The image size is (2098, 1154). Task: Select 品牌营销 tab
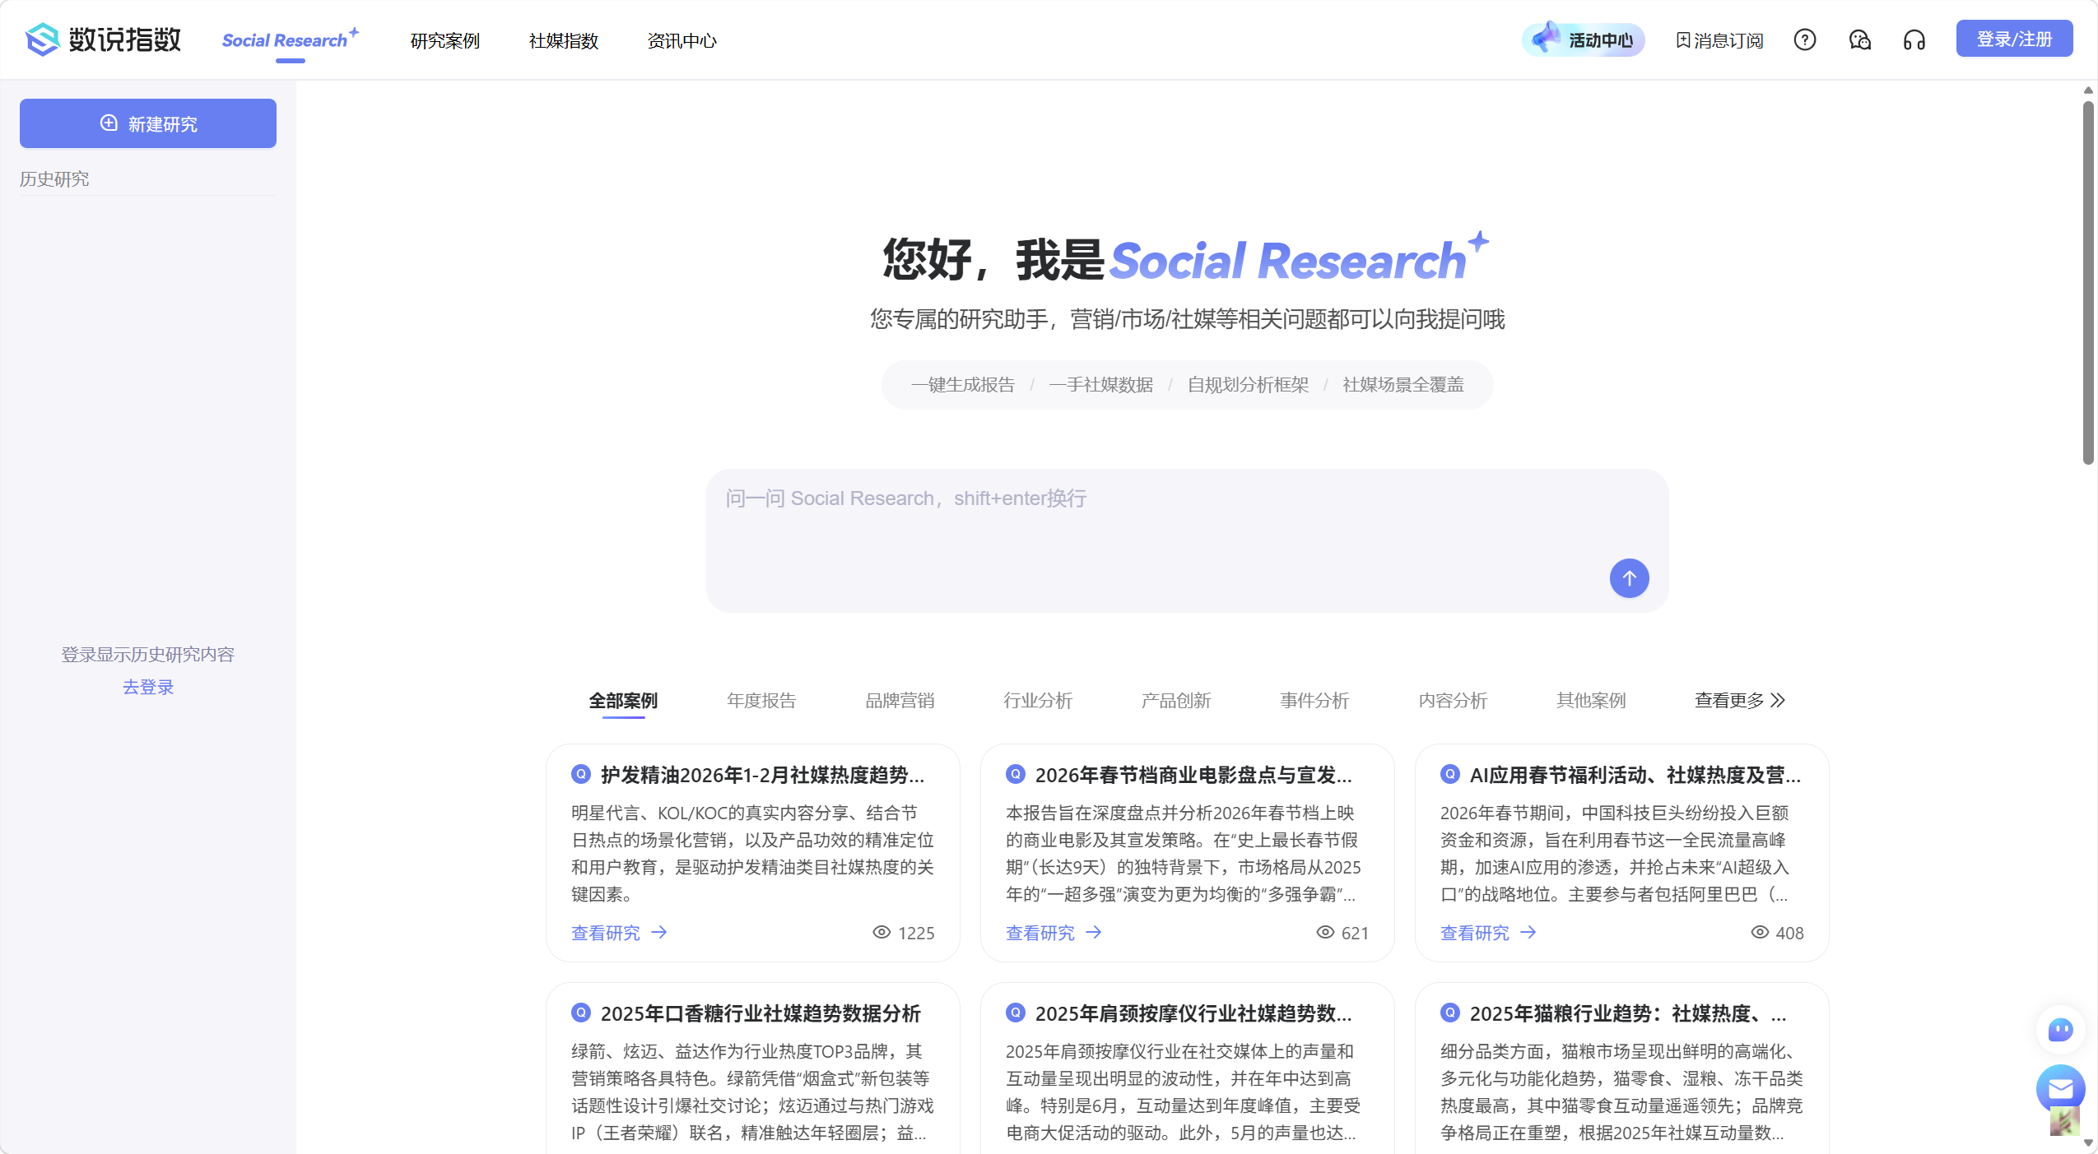[x=900, y=700]
